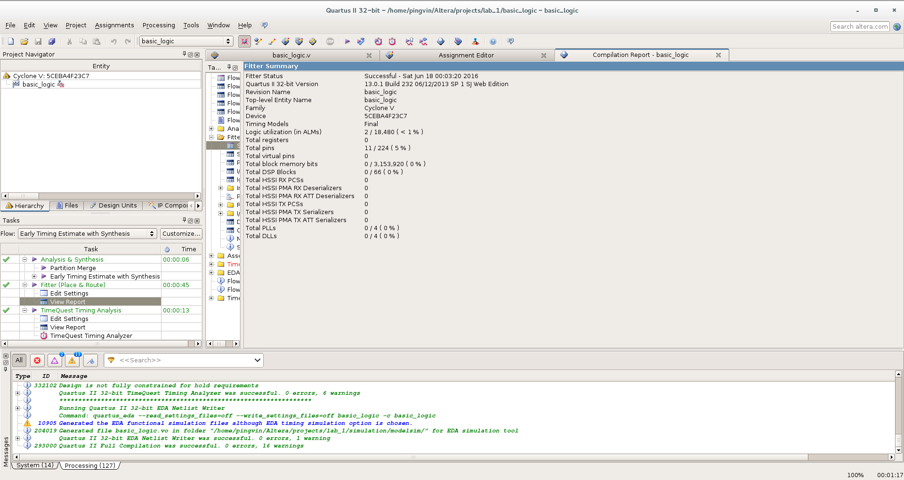The height and width of the screenshot is (480, 904).
Task: Toggle the purple critical warning filter
Action: click(55, 360)
